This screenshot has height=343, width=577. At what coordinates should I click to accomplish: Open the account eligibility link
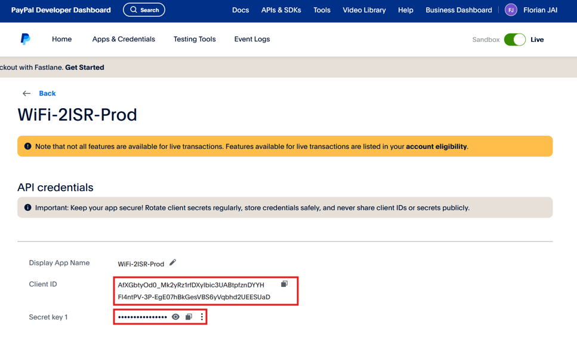coord(436,146)
